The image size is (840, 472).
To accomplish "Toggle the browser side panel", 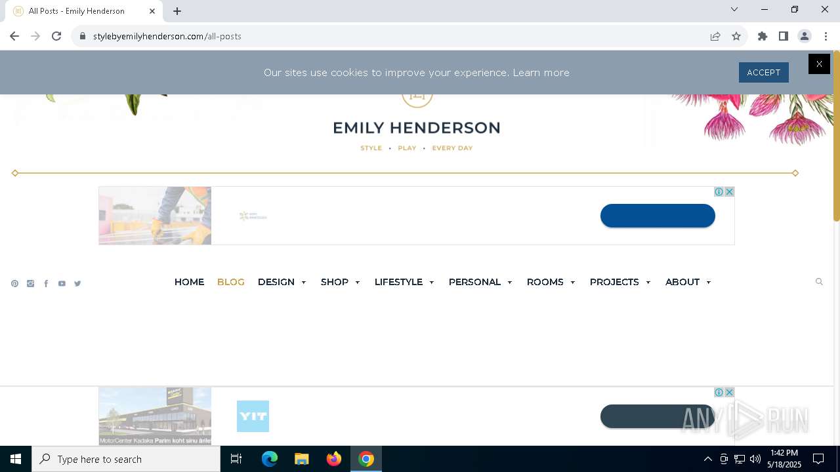I will pyautogui.click(x=784, y=36).
